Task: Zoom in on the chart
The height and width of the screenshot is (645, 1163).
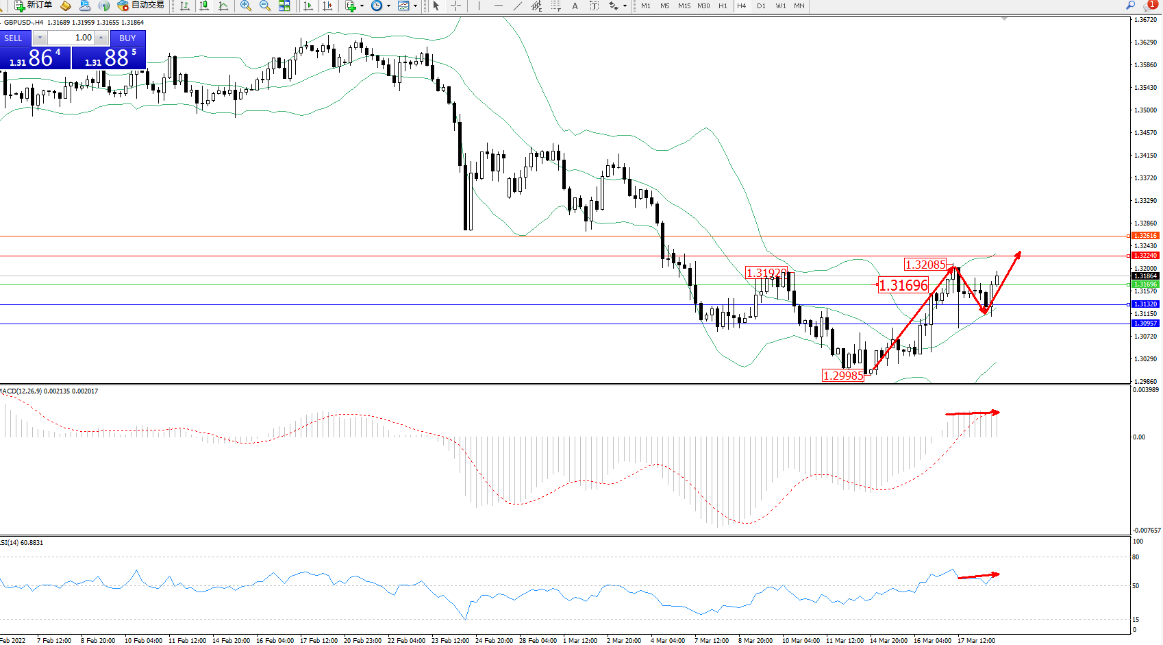Action: tap(246, 5)
